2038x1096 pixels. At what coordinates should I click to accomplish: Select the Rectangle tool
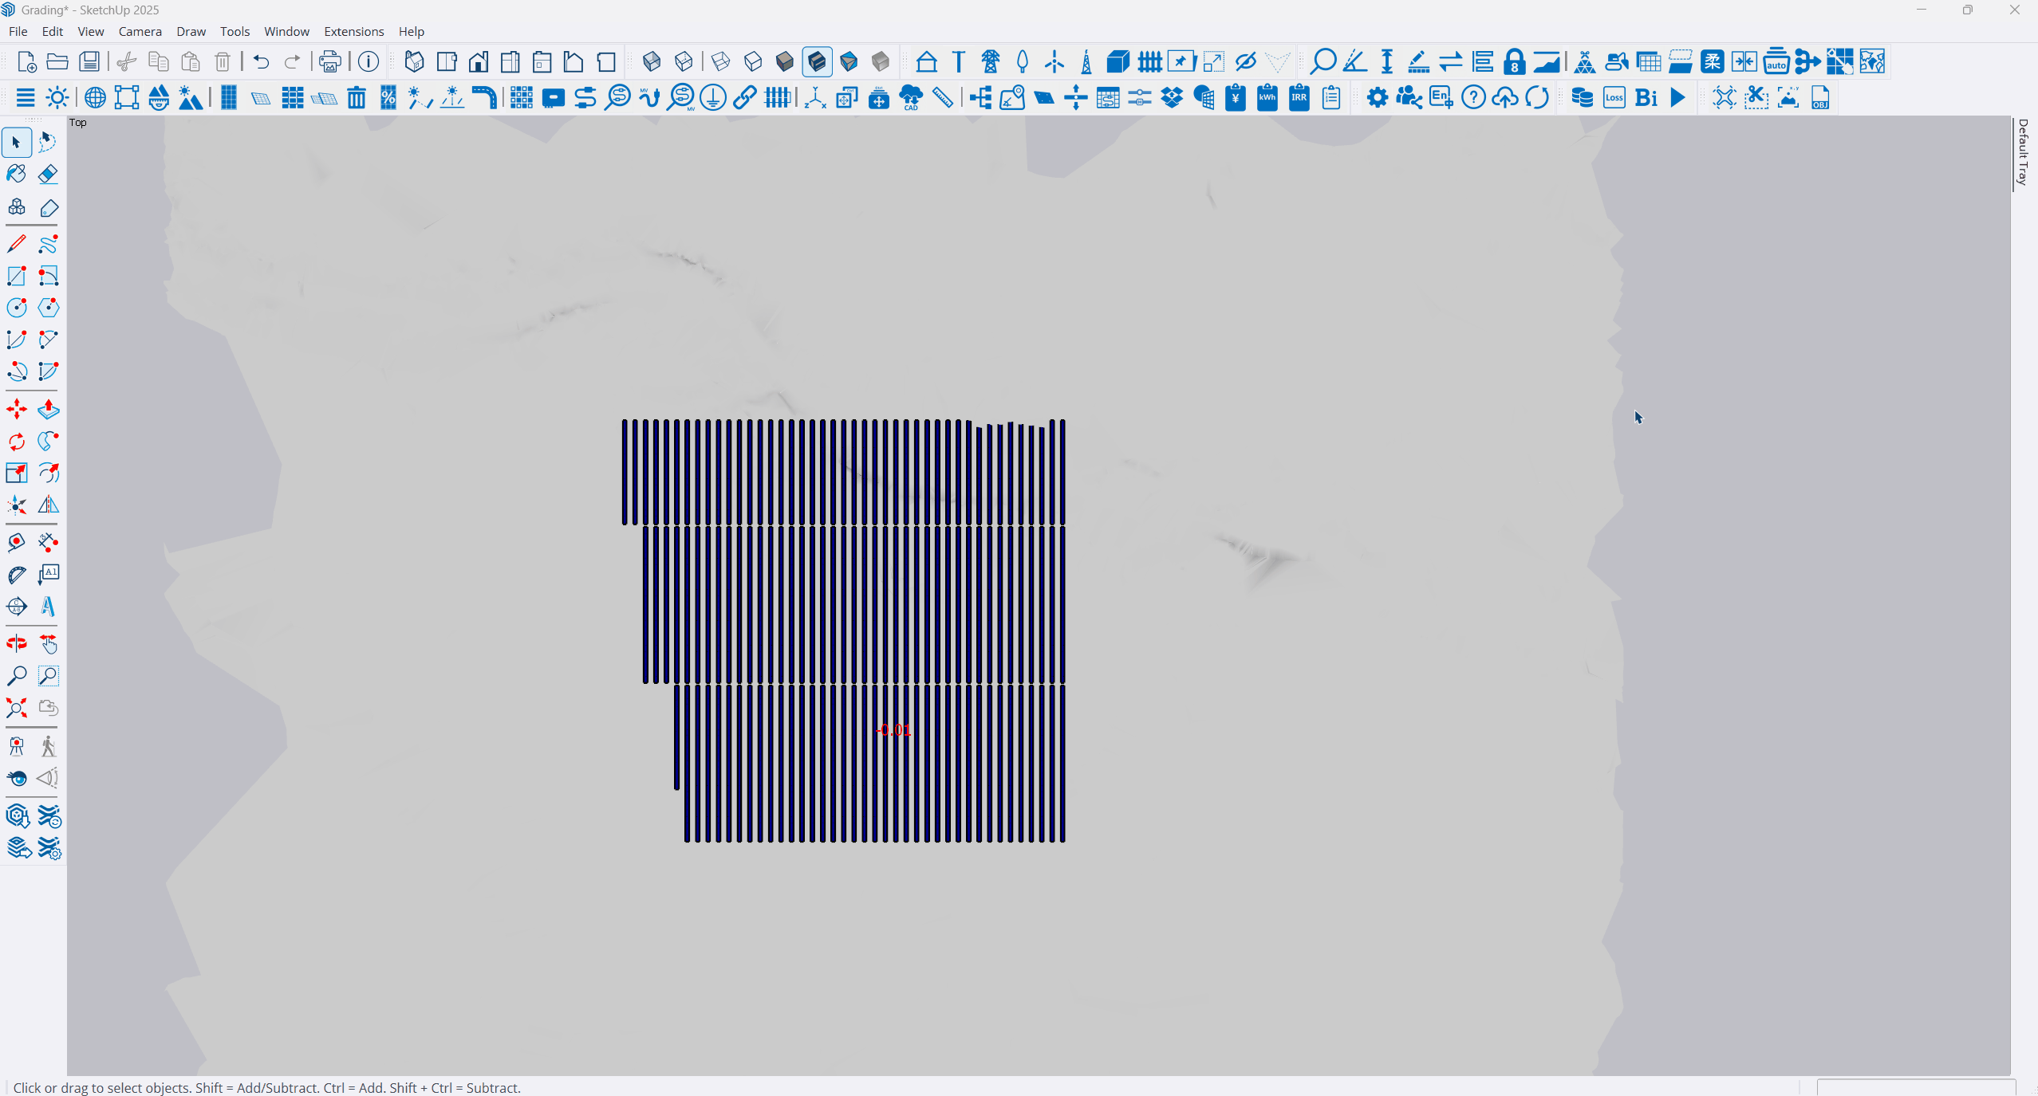(16, 276)
